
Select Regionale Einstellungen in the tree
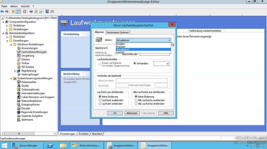(x=35, y=112)
